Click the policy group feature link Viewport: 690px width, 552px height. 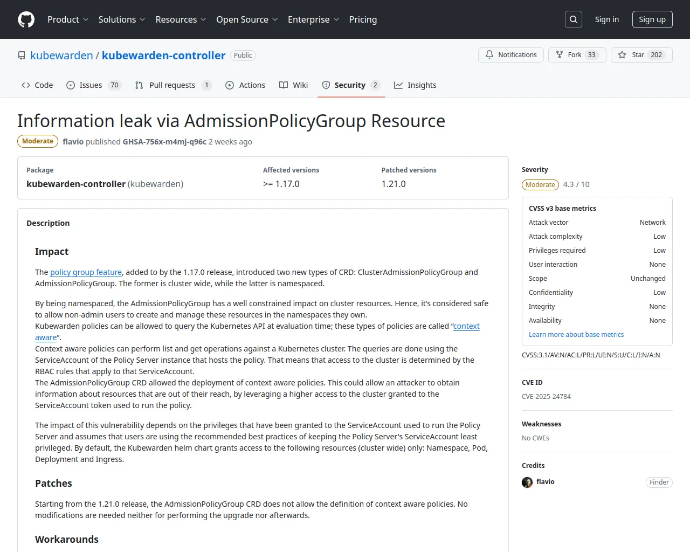coord(86,272)
